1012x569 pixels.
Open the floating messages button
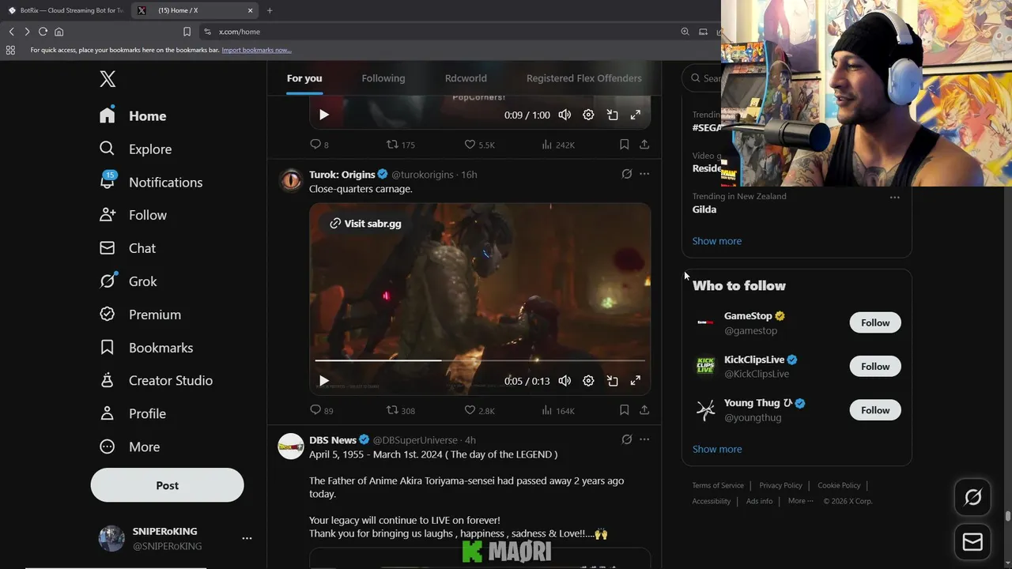coord(972,542)
